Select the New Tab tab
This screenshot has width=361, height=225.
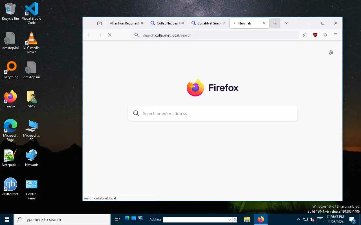point(249,23)
